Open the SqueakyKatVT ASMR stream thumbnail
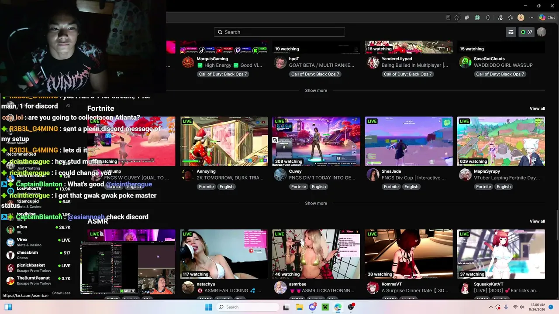 click(501, 254)
